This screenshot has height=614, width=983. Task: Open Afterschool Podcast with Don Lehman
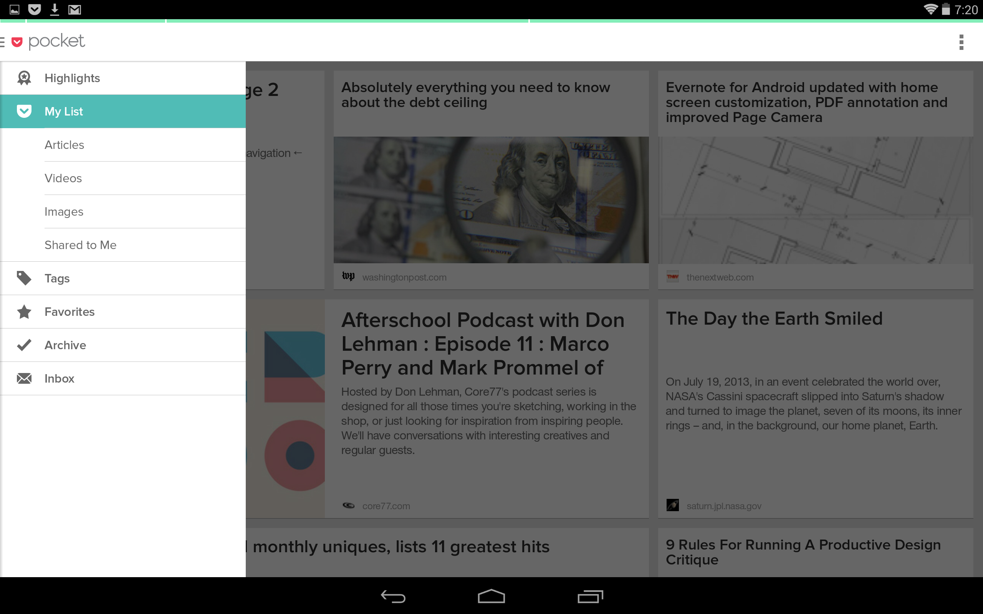[x=483, y=343]
